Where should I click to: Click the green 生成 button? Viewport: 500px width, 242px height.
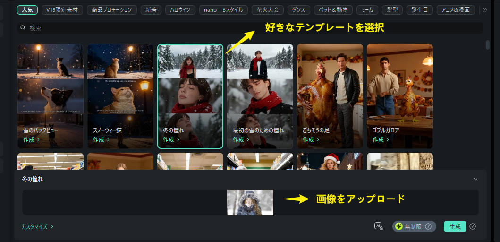[x=455, y=226]
